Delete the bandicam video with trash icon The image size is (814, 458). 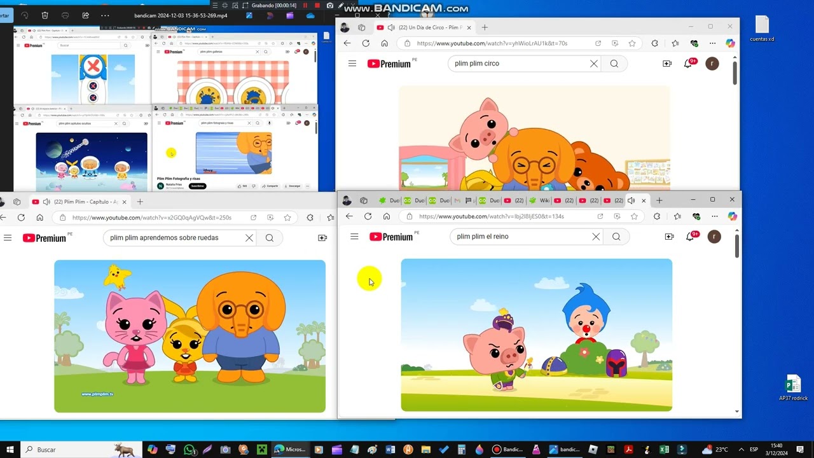tap(45, 15)
